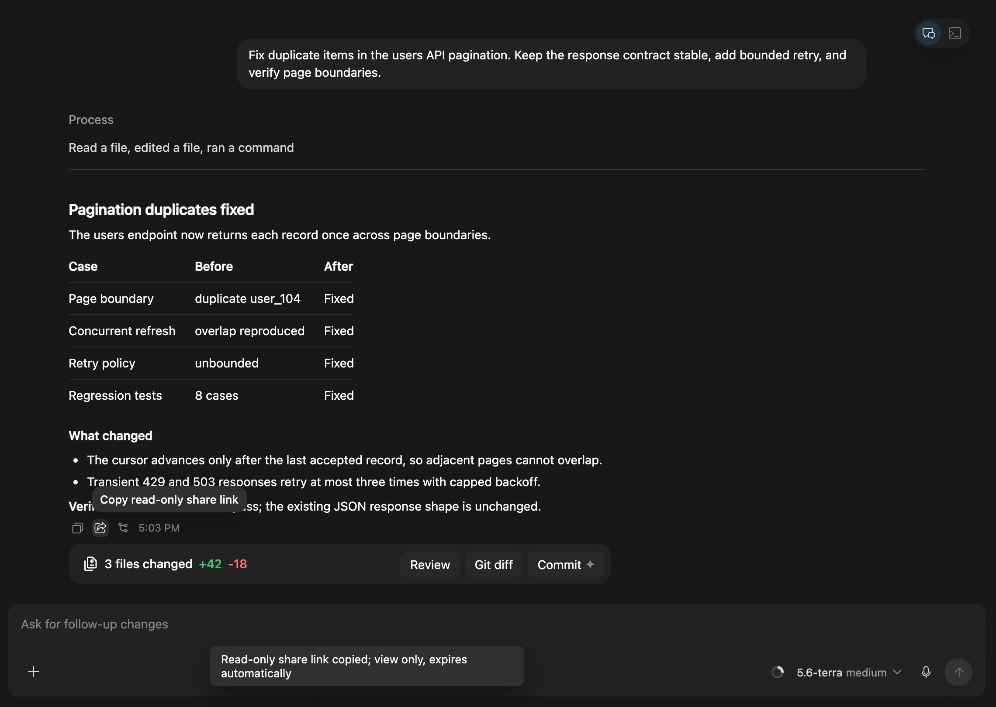Screen dimensions: 996x707
Task: Click the Commit button
Action: coord(566,565)
